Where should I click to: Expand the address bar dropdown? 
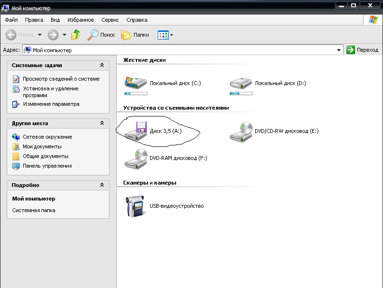(339, 50)
